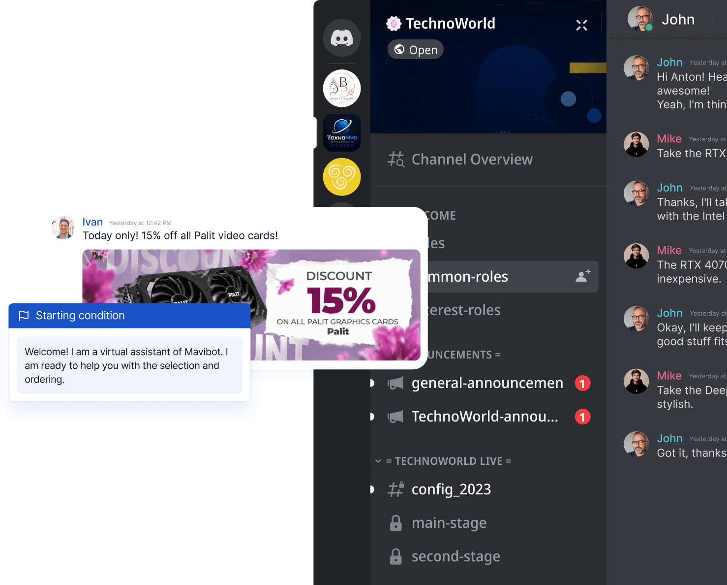Click unread badge on general-announcements channel
The height and width of the screenshot is (585, 727).
[582, 384]
